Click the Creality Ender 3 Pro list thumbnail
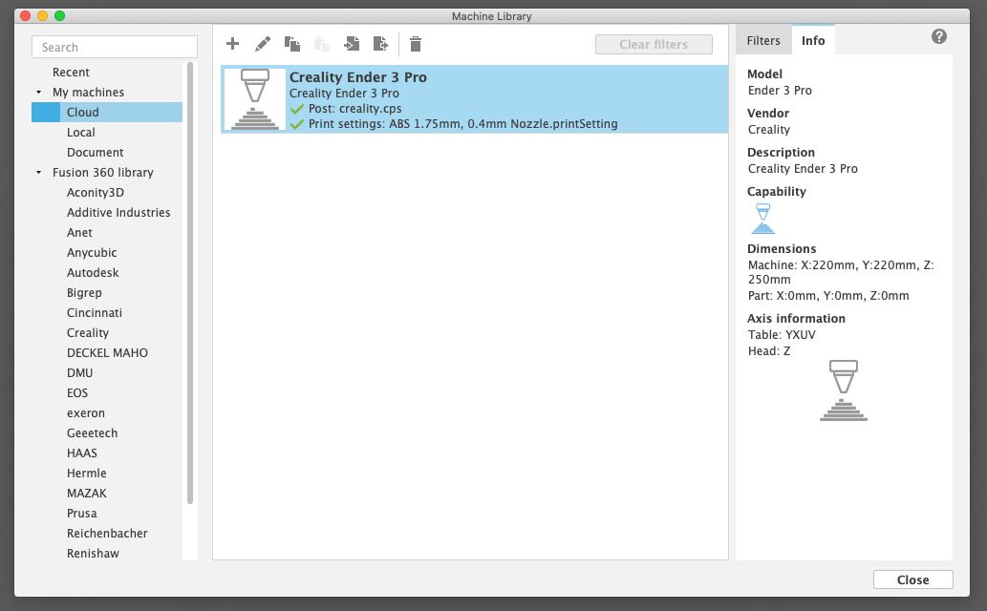 255,98
